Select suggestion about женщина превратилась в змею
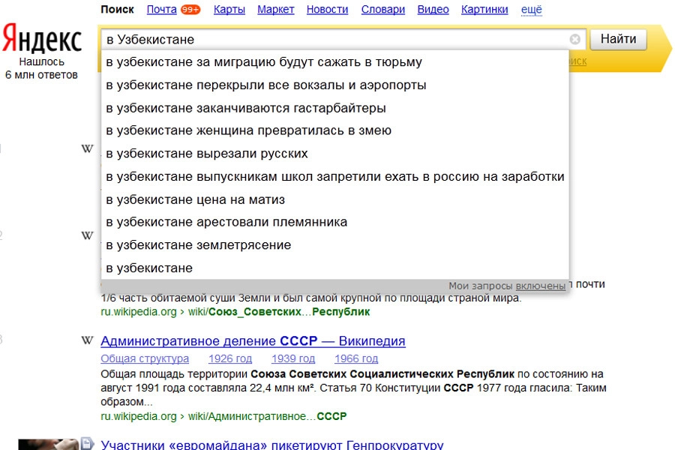 point(248,130)
